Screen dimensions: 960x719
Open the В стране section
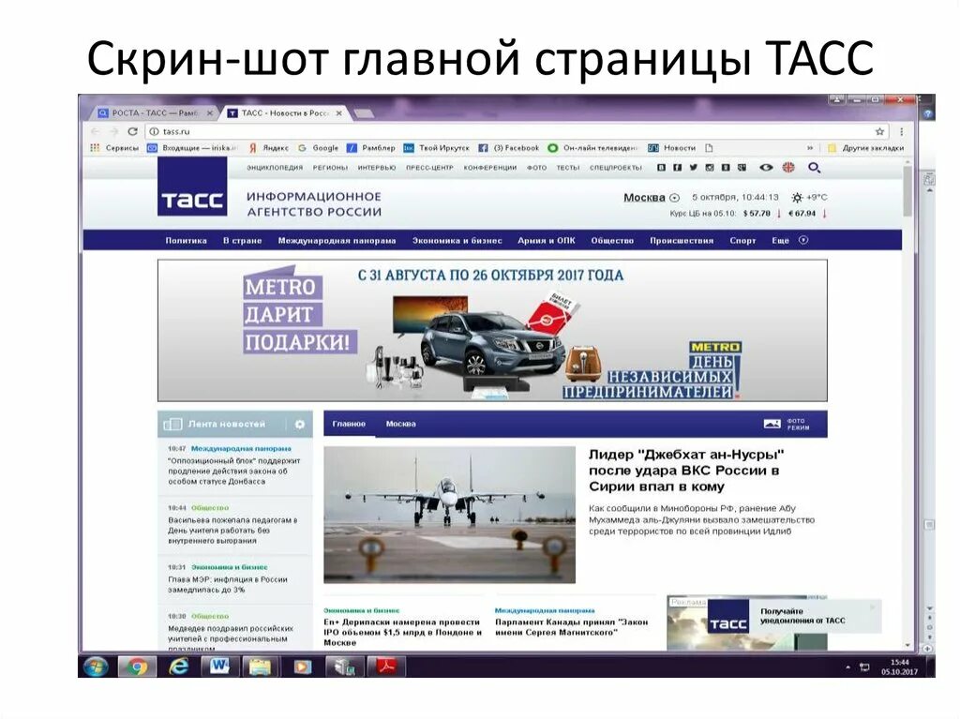point(242,241)
